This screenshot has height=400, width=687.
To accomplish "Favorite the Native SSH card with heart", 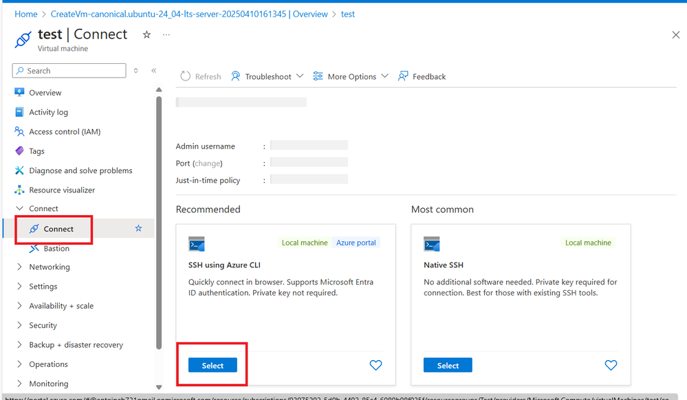I will pyautogui.click(x=611, y=365).
